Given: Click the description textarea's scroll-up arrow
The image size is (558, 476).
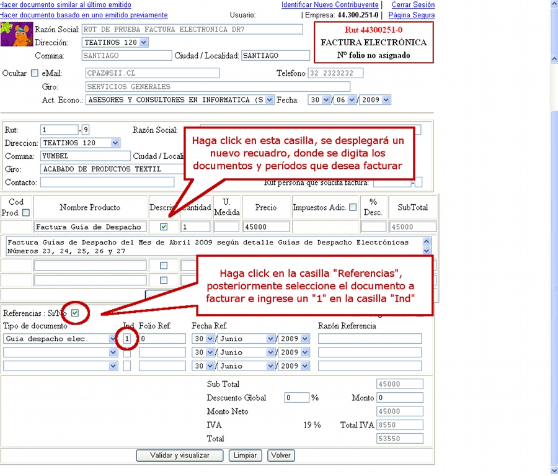Looking at the screenshot, I should tap(426, 241).
